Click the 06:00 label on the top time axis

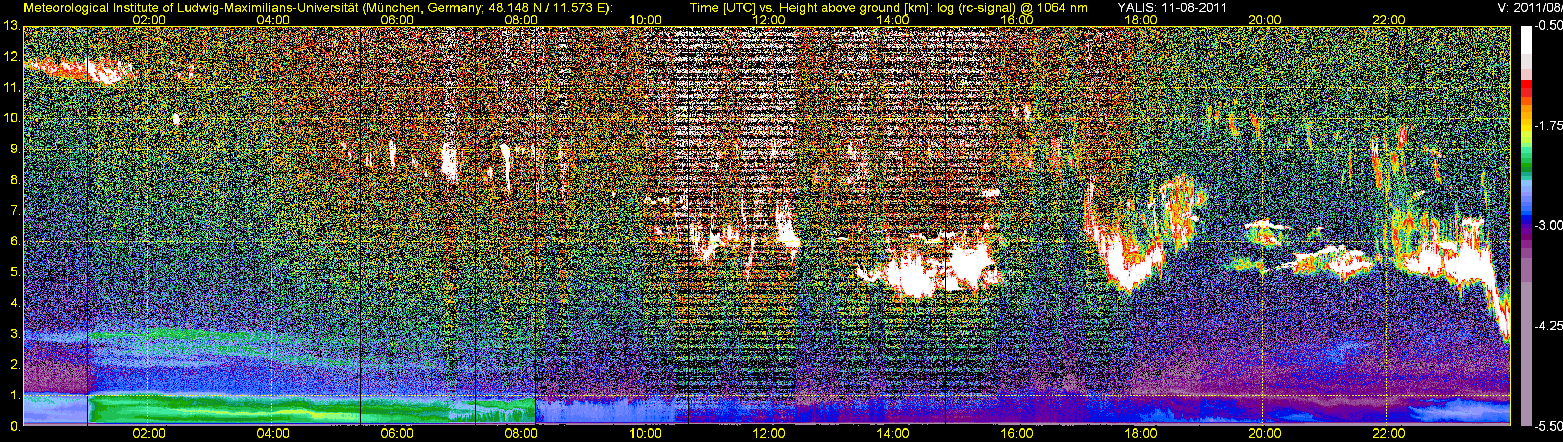click(397, 20)
